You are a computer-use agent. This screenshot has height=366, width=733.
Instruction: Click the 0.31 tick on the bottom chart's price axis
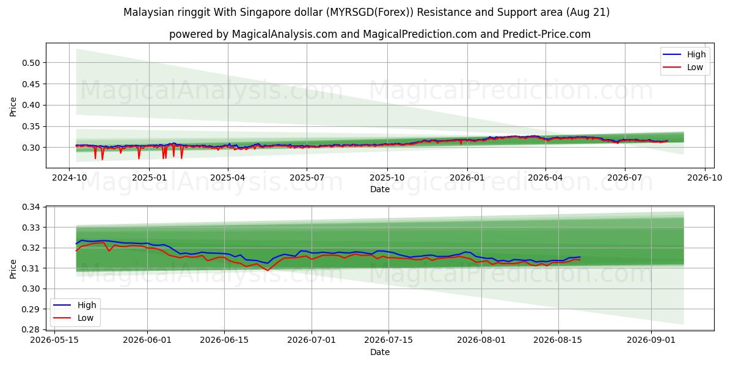click(x=32, y=268)
